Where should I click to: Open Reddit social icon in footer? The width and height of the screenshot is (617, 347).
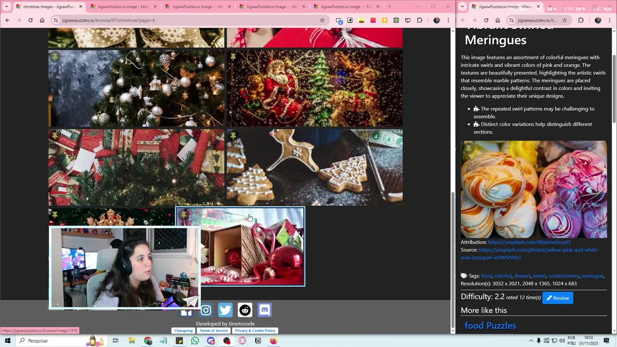[x=245, y=310]
